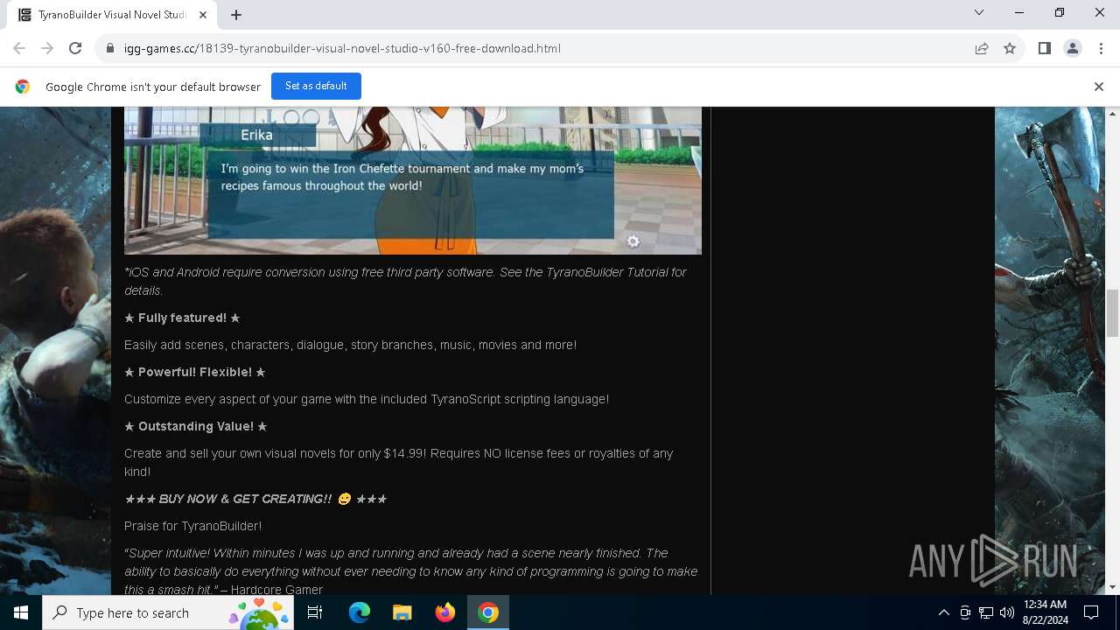The width and height of the screenshot is (1120, 630).
Task: Reload the current page
Action: pos(75,48)
